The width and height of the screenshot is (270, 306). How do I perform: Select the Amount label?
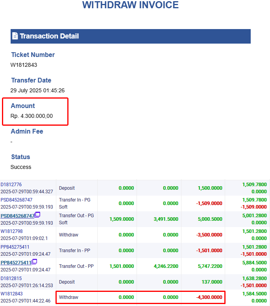coord(23,106)
